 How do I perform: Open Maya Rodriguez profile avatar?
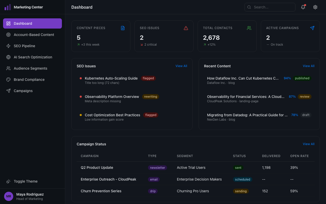tap(8, 196)
